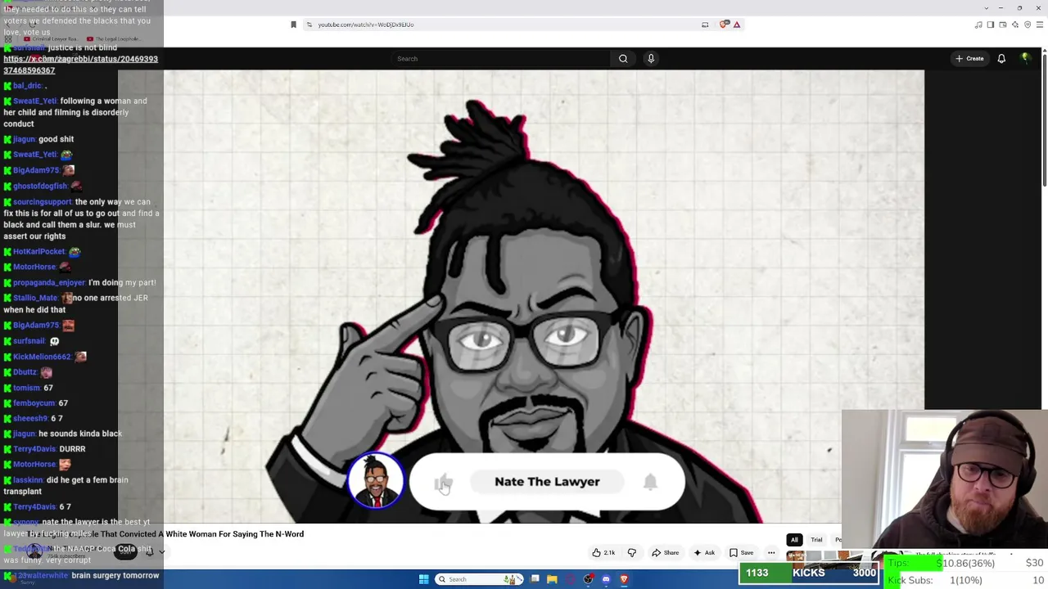This screenshot has width=1048, height=589.
Task: Open the more actions three-dot menu
Action: (x=771, y=553)
